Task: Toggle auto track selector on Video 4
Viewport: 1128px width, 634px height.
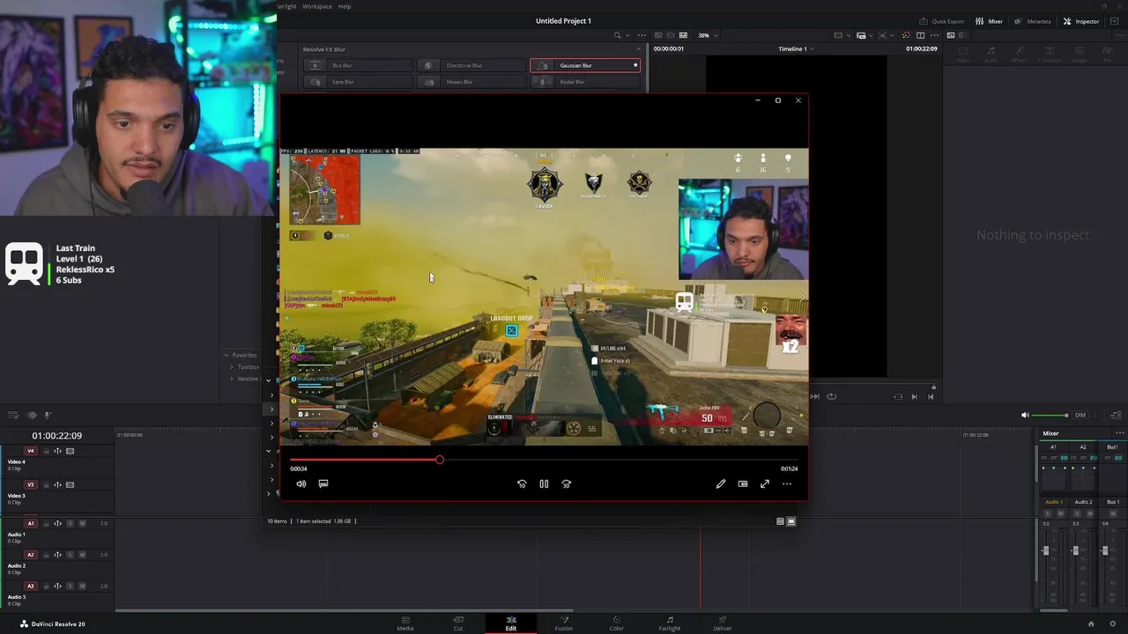Action: click(58, 451)
